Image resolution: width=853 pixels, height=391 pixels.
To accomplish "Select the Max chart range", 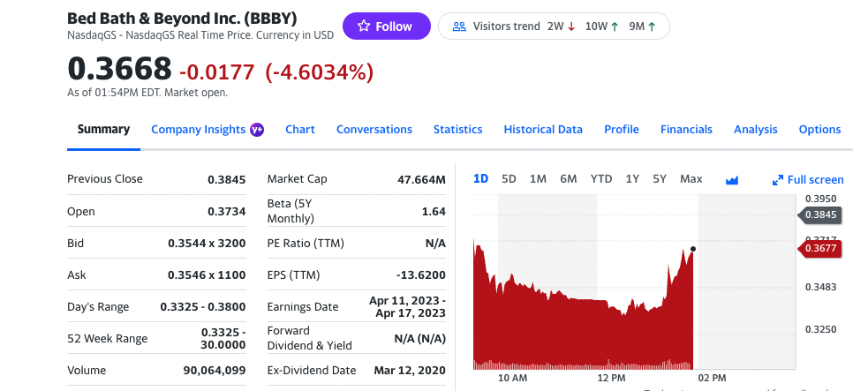I will point(691,179).
